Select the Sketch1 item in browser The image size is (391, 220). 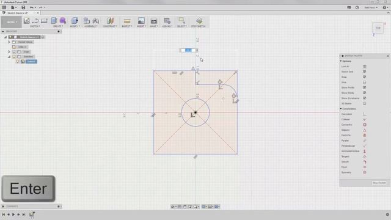(31, 61)
